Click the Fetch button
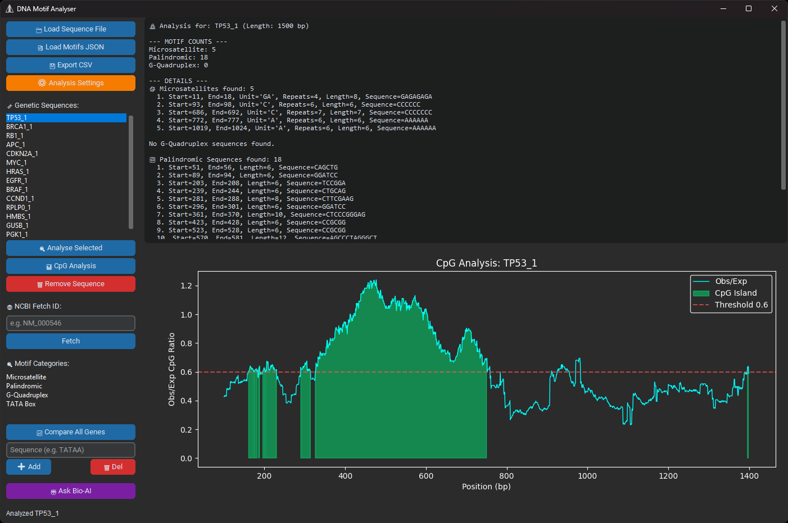This screenshot has width=788, height=523. pyautogui.click(x=71, y=341)
